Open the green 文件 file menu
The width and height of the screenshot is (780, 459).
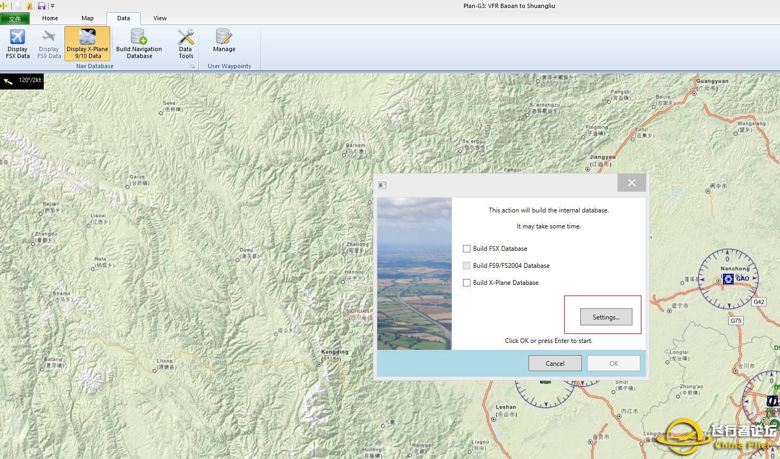(x=15, y=19)
